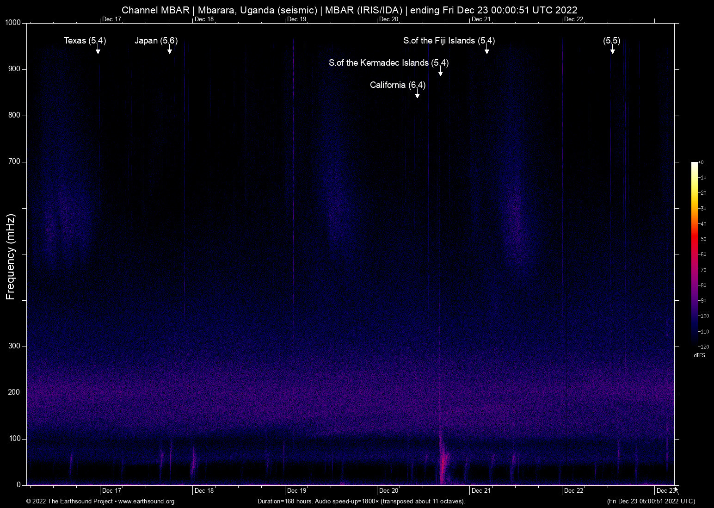Click the Dec 20 bottom axis label
The height and width of the screenshot is (508, 714).
389,490
